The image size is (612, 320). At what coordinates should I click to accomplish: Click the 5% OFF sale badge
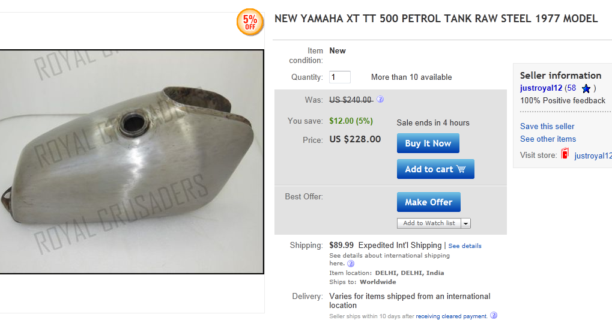pyautogui.click(x=250, y=22)
